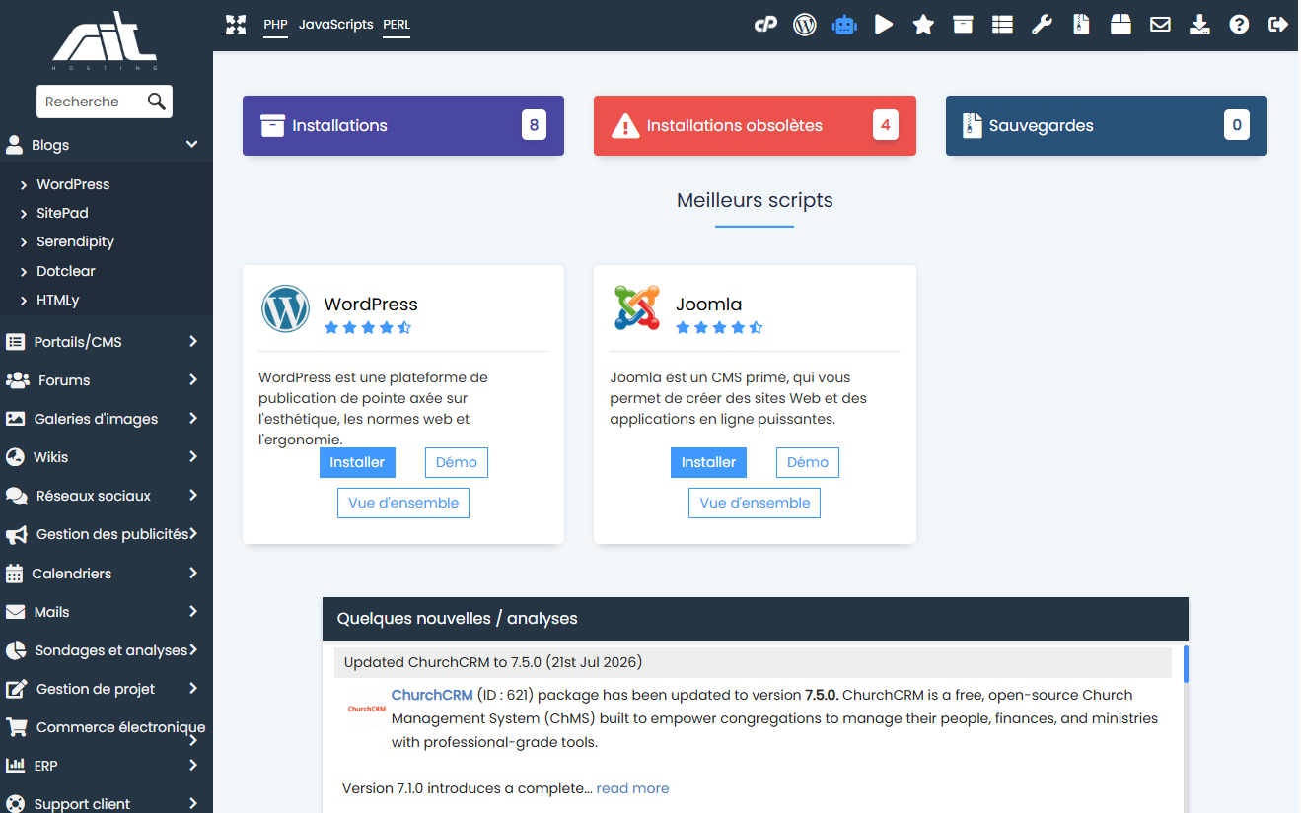Expand the Gestion des publicités chevron
The image size is (1301, 813).
pyautogui.click(x=193, y=534)
